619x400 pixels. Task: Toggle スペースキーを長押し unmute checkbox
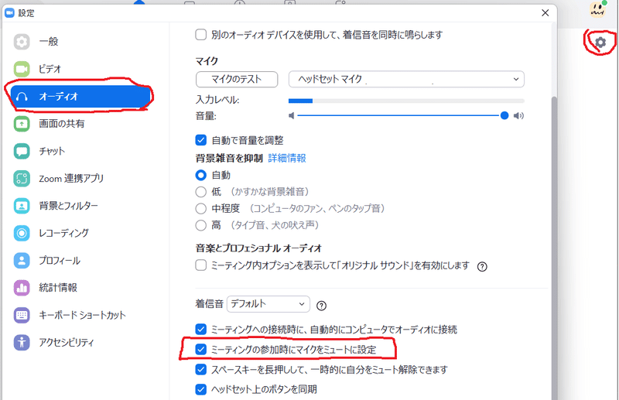tap(201, 370)
